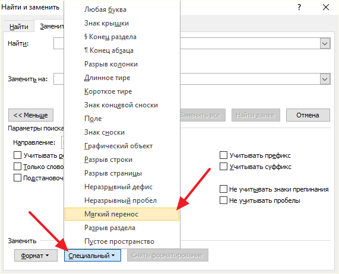Tick the Только слово целиком checkbox
Viewport: 339px width, 274px height.
[x=17, y=167]
